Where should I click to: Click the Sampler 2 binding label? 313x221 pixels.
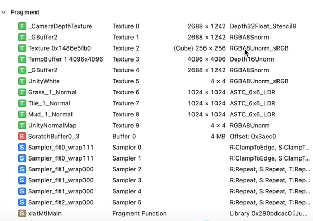click(127, 169)
